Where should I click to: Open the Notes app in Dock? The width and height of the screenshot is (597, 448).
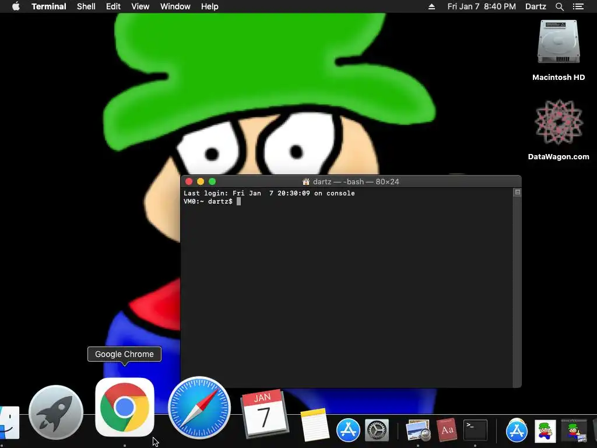coord(314,425)
